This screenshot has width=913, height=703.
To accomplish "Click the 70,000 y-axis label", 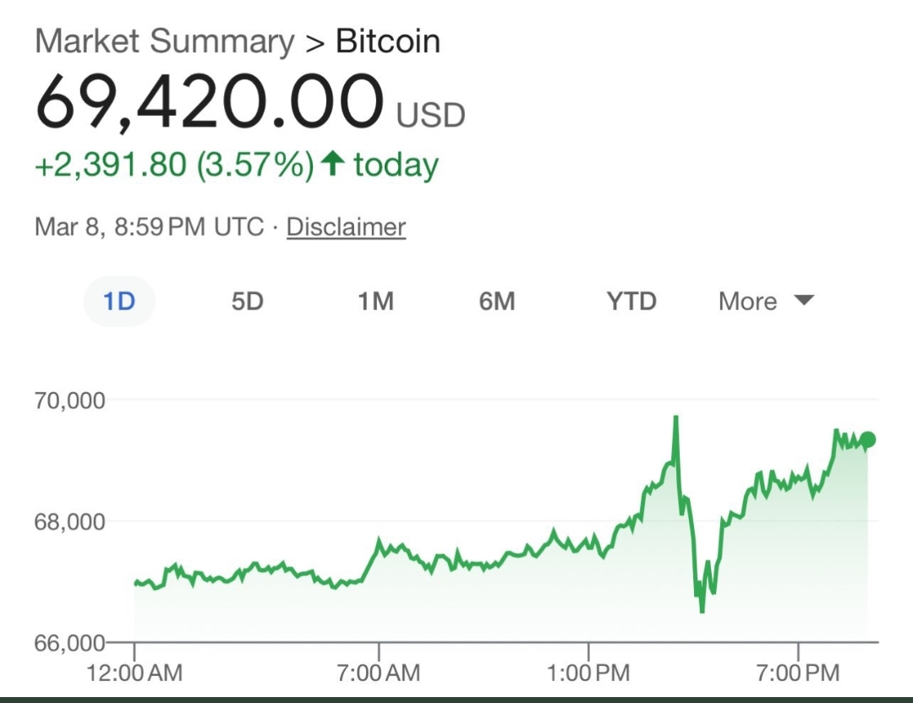I will pyautogui.click(x=70, y=400).
